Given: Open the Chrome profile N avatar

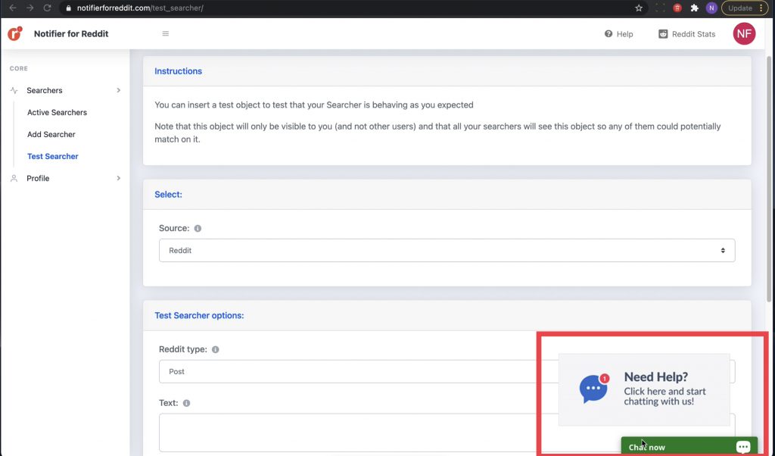Looking at the screenshot, I should 711,8.
